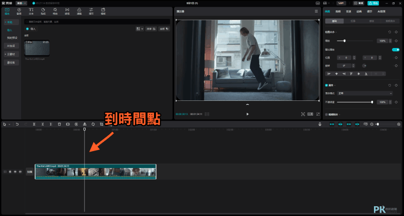
Task: Open the Effects tab with sparkle icon
Action: click(x=55, y=11)
